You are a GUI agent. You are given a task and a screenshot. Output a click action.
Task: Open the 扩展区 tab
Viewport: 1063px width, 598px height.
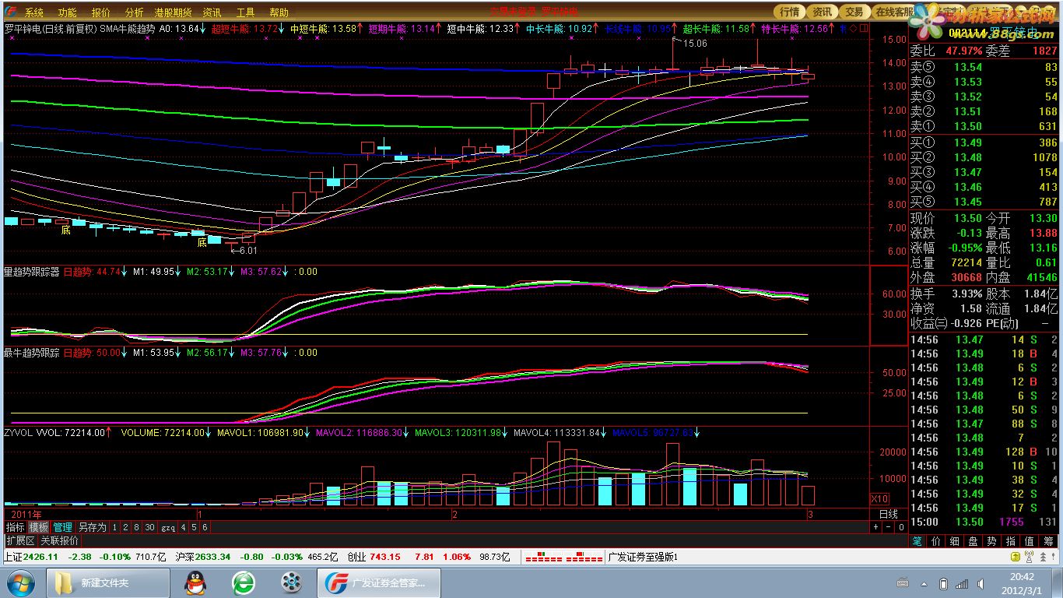pos(20,540)
